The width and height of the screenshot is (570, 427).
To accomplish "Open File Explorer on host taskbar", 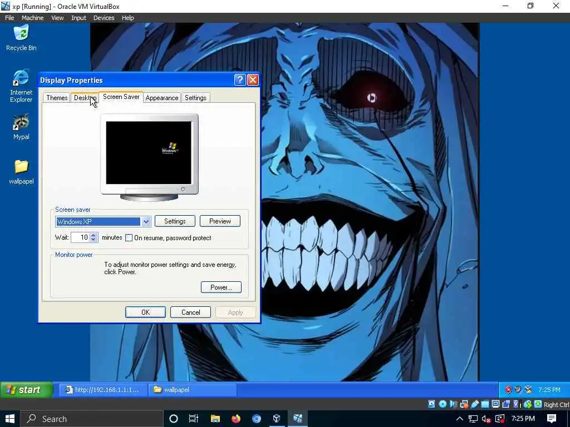I will coord(215,419).
